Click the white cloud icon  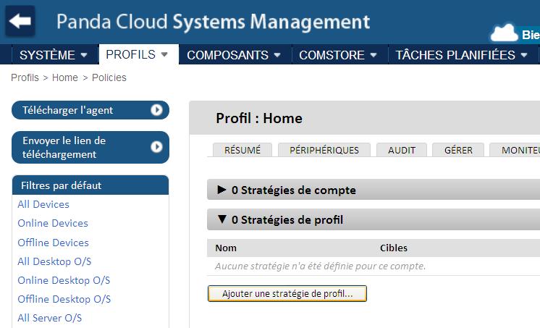(504, 33)
